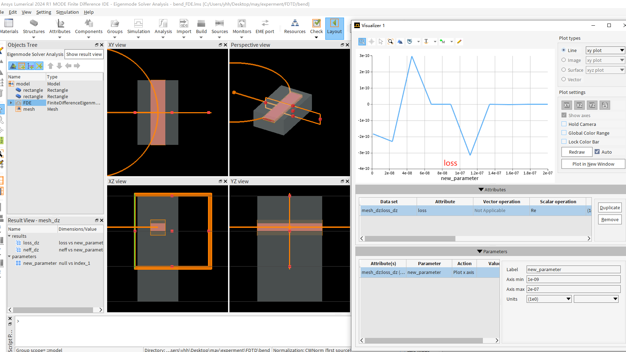Toggle the Auto redraw checkbox
626x352 pixels.
pos(597,152)
